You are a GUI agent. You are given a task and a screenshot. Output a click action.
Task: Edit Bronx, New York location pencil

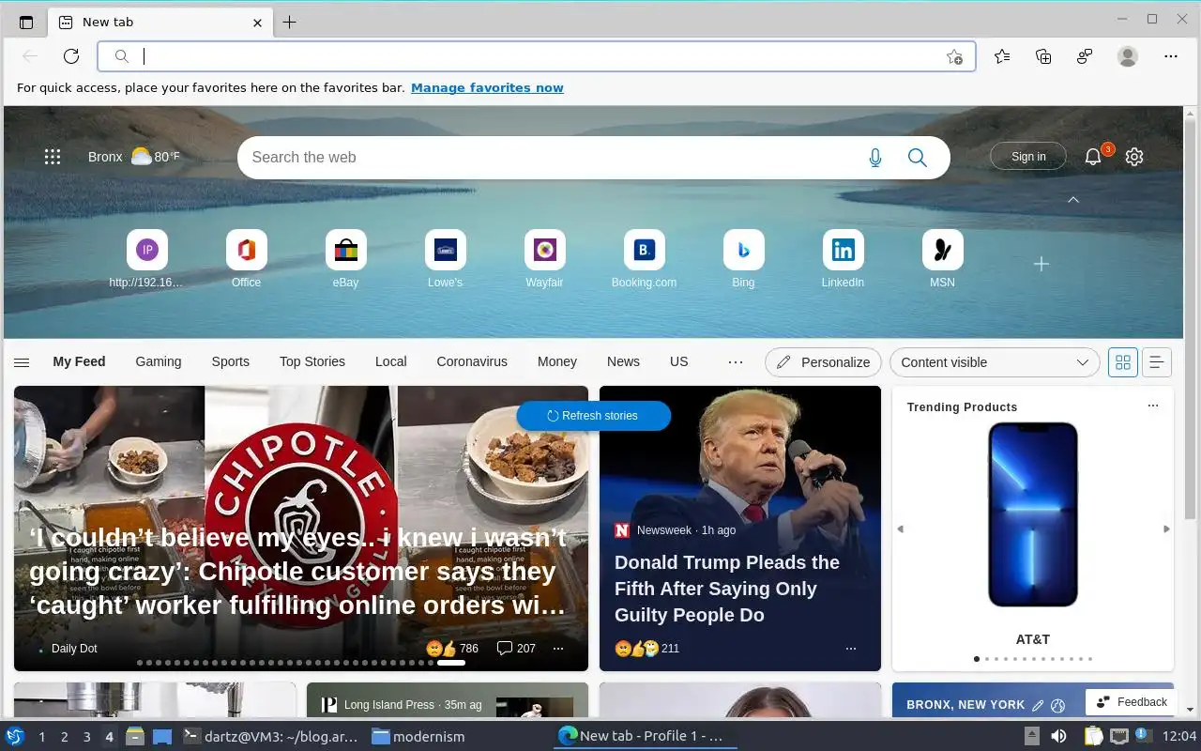[x=1038, y=705]
